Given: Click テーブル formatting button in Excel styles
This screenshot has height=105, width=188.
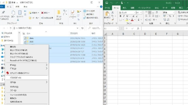Looking at the screenshot, I should [183, 16].
